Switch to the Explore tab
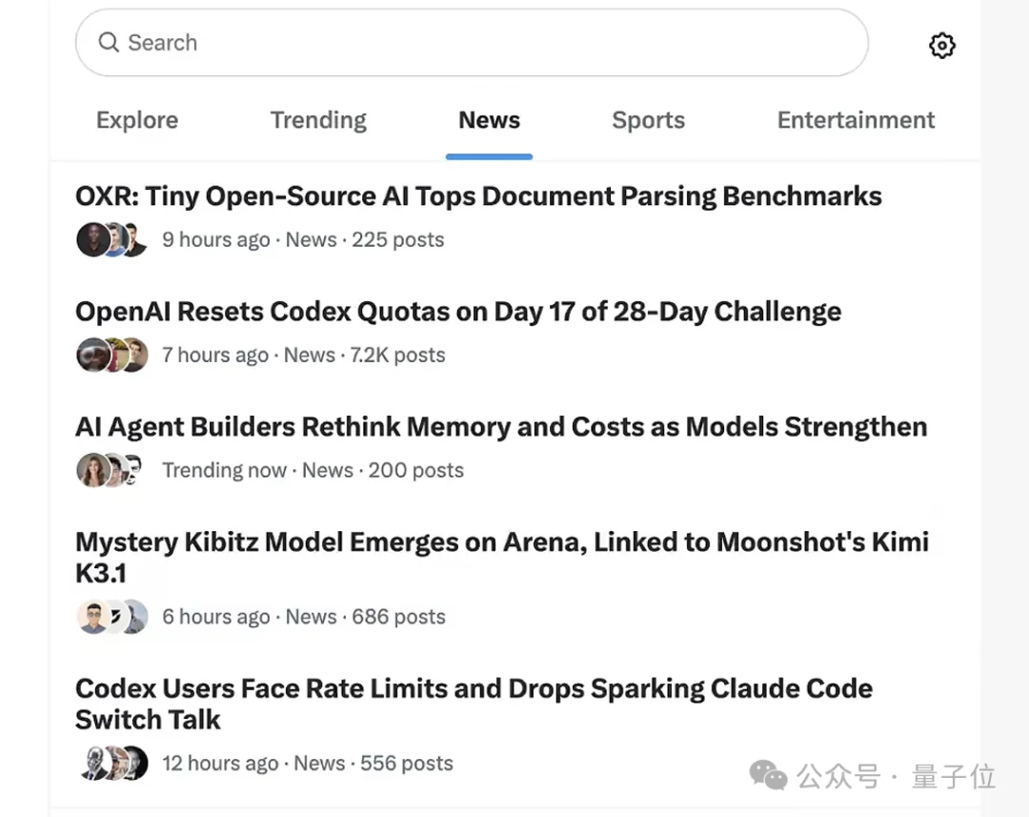1029x817 pixels. coord(137,120)
